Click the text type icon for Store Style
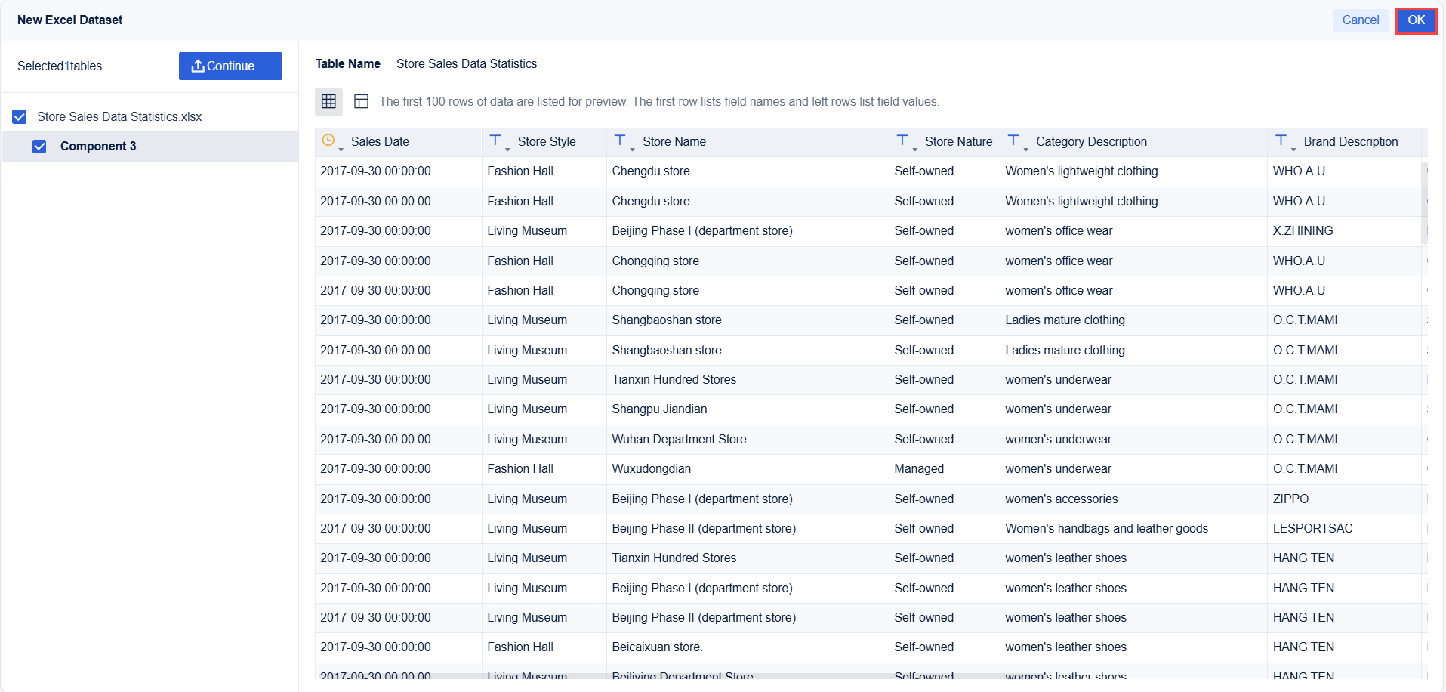The image size is (1446, 692). click(495, 141)
